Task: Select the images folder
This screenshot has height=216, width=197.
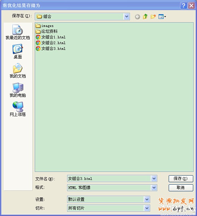Action: (x=45, y=26)
